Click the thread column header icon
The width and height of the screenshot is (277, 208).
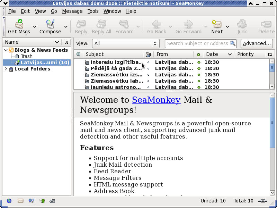pyautogui.click(x=78, y=54)
